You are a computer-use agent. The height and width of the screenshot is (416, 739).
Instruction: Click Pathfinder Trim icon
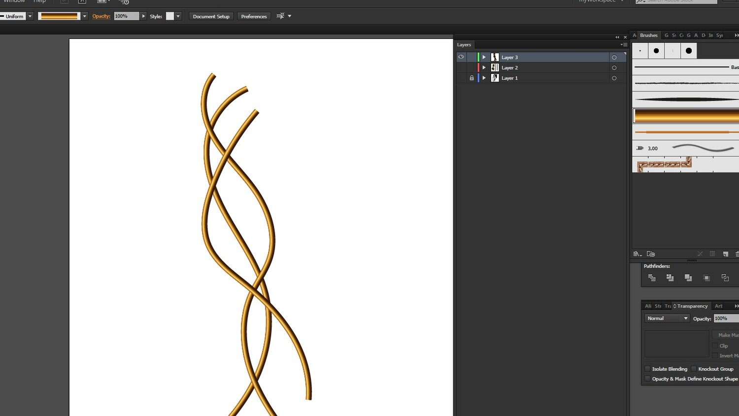coord(670,278)
